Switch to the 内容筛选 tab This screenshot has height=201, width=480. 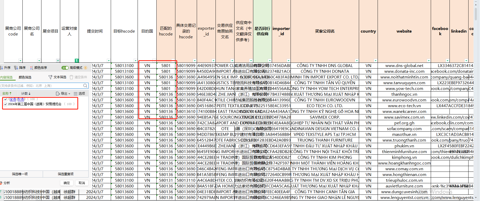tap(6, 77)
